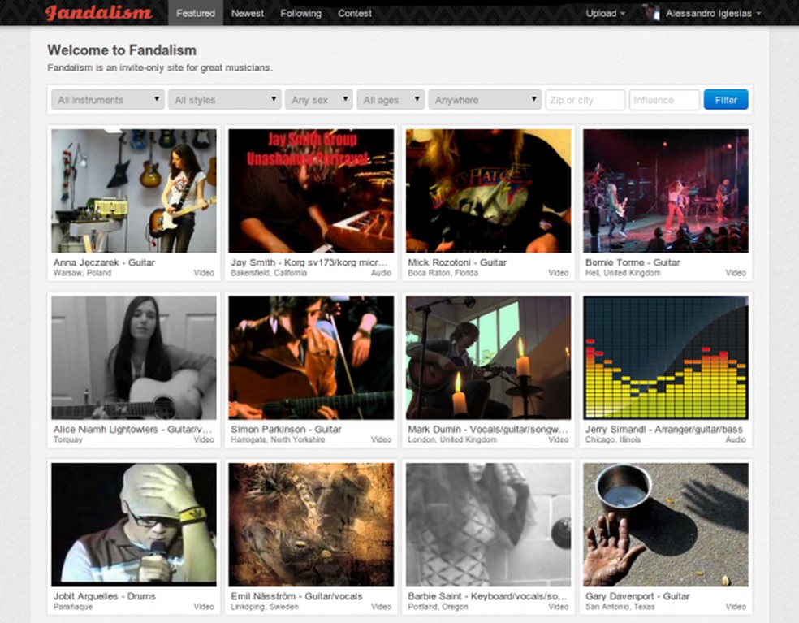Click the Bakersfield, California location text
This screenshot has height=623, width=799.
pyautogui.click(x=269, y=273)
